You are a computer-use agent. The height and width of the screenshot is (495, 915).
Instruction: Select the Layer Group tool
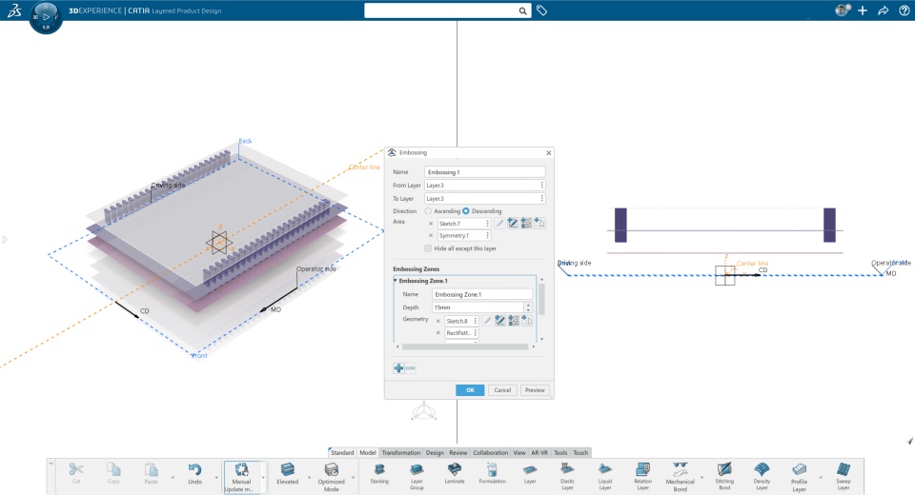pos(417,476)
